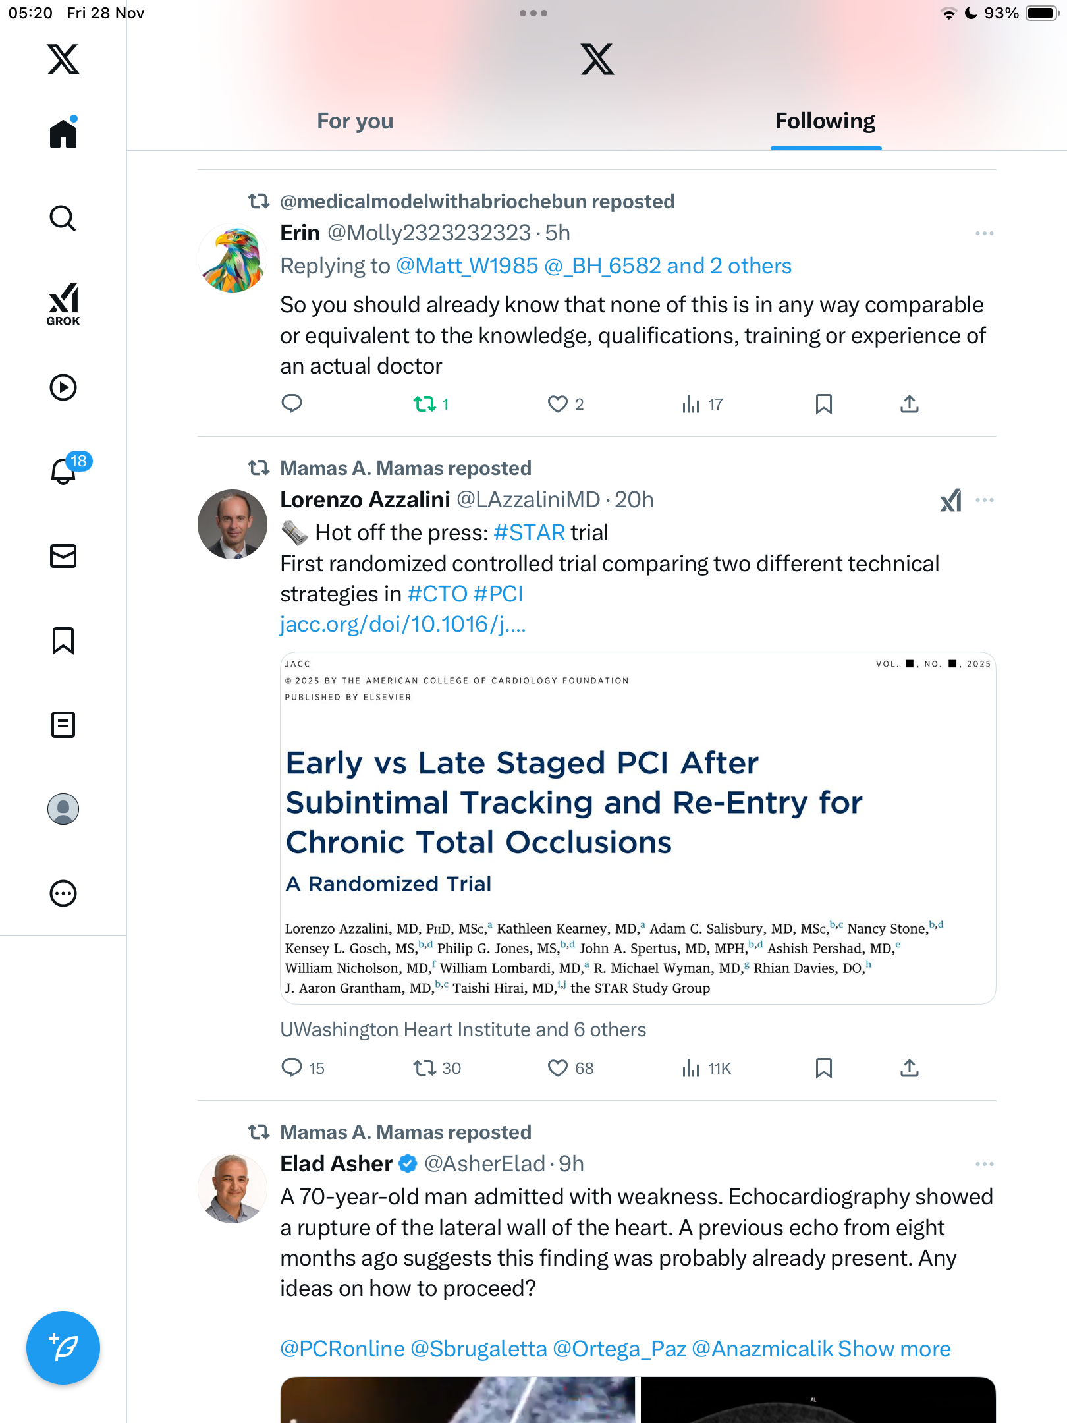The height and width of the screenshot is (1423, 1067).
Task: Switch to the For you tab
Action: pyautogui.click(x=355, y=121)
